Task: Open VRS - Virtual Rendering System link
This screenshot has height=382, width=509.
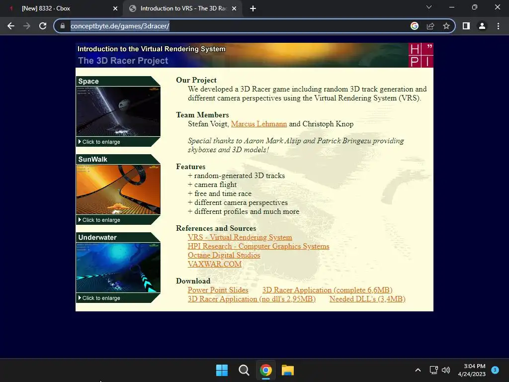Action: tap(240, 237)
